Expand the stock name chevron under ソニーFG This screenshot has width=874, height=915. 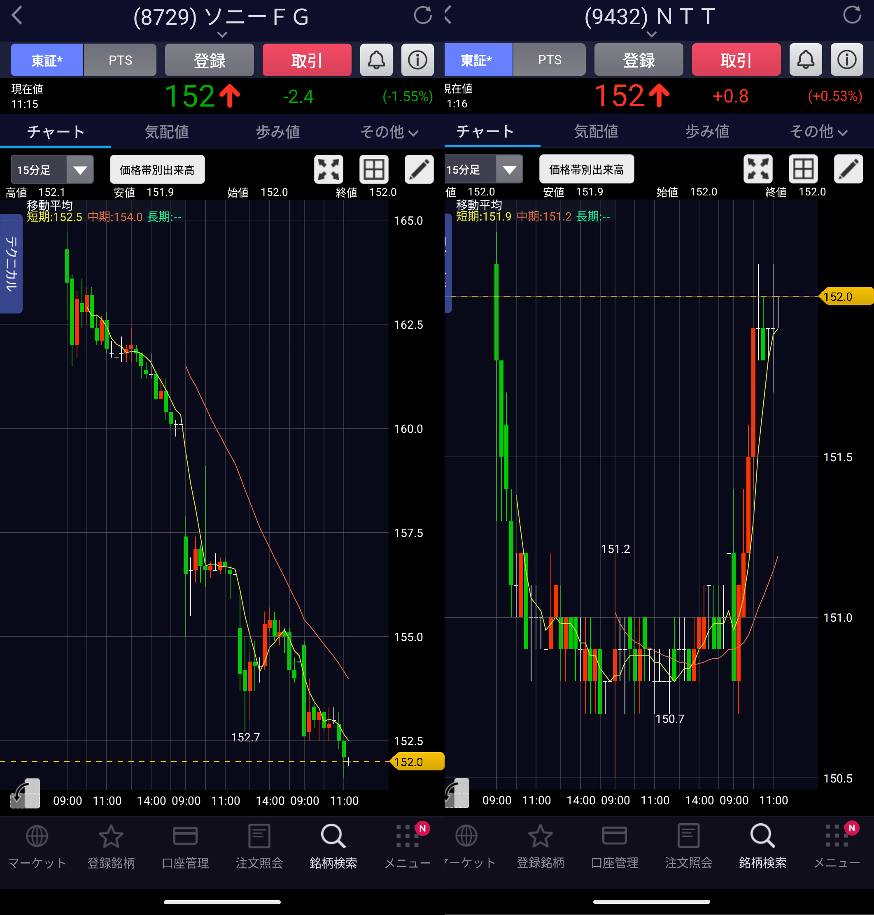222,35
